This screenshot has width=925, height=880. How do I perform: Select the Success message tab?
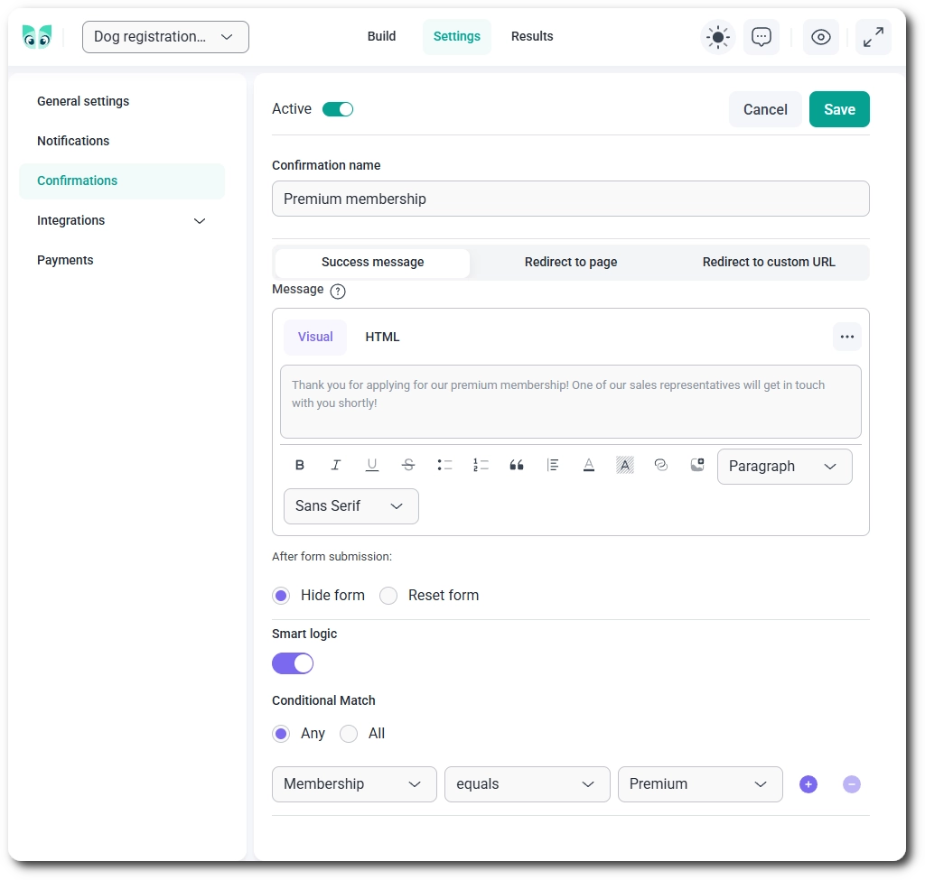click(x=372, y=263)
